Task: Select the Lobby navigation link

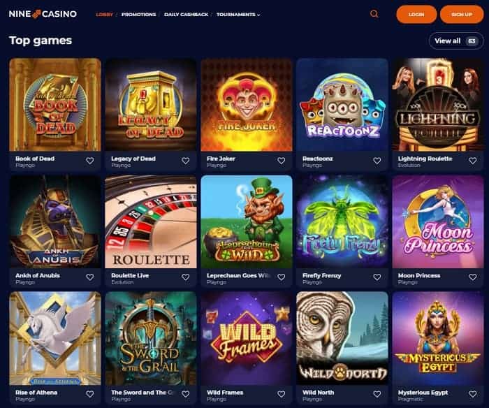Action: tap(105, 15)
